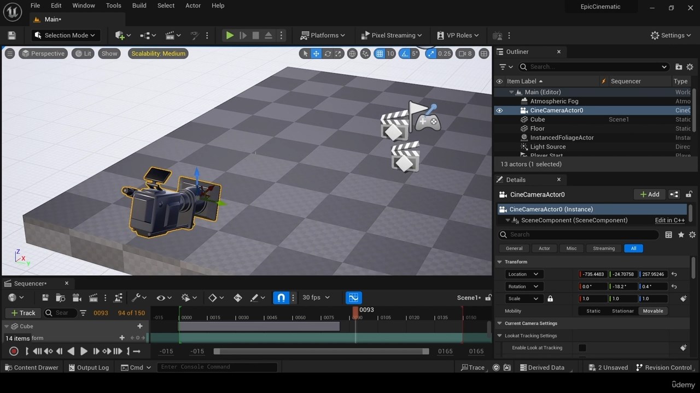The width and height of the screenshot is (700, 393).
Task: Collapse the Transform section
Action: pyautogui.click(x=499, y=262)
